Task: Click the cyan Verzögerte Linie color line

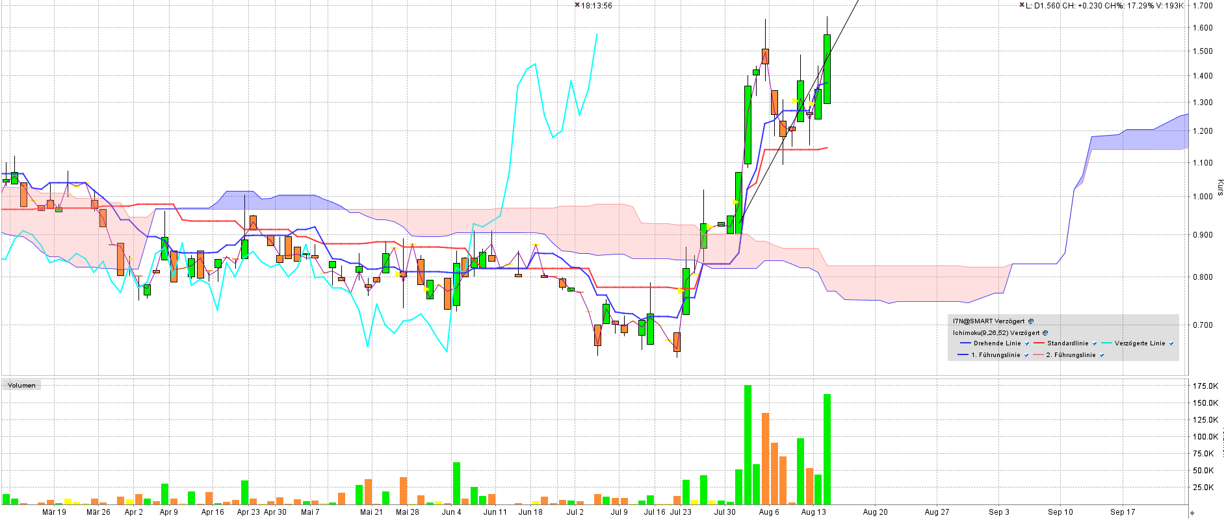Action: tap(1107, 343)
